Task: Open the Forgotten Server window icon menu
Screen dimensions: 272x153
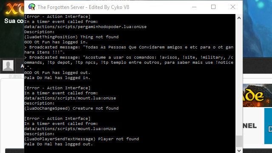Action: tap(32, 7)
